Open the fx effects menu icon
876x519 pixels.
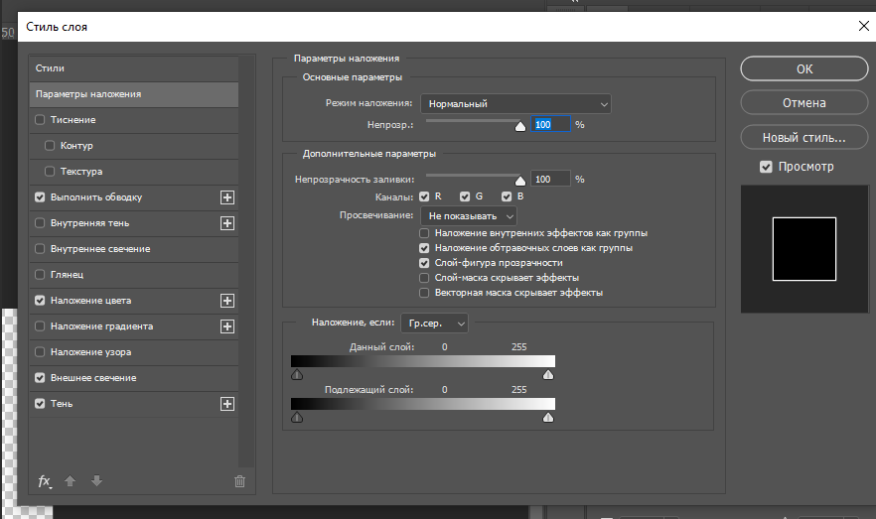45,481
